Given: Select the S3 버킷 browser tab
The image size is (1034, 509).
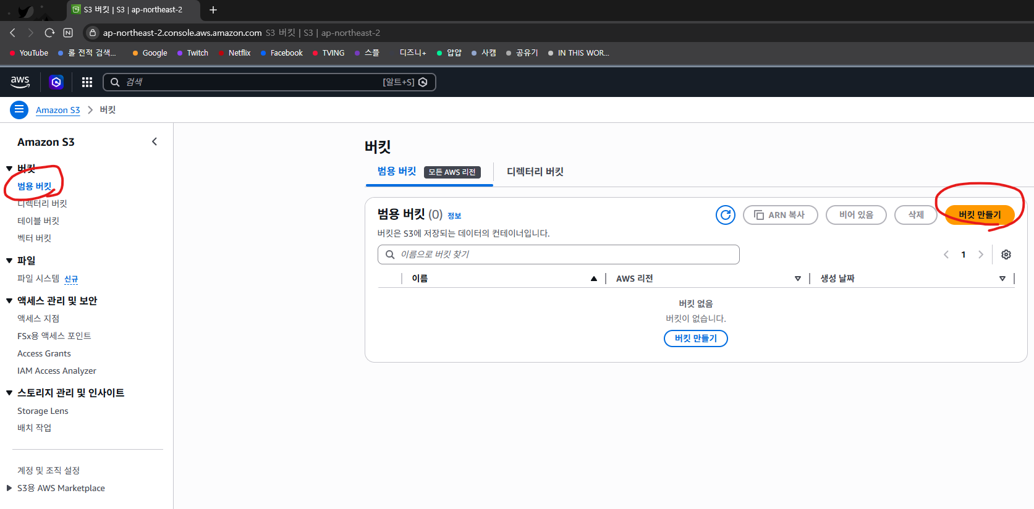Looking at the screenshot, I should tap(133, 10).
